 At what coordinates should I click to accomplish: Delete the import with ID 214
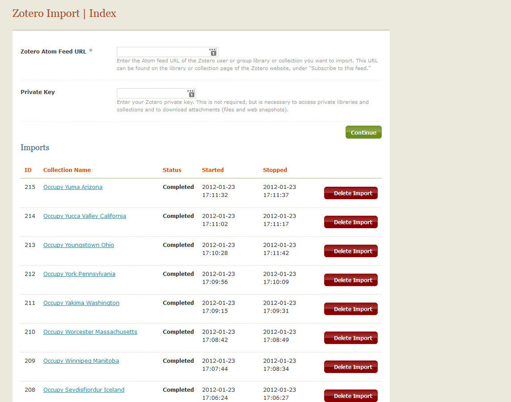(351, 222)
